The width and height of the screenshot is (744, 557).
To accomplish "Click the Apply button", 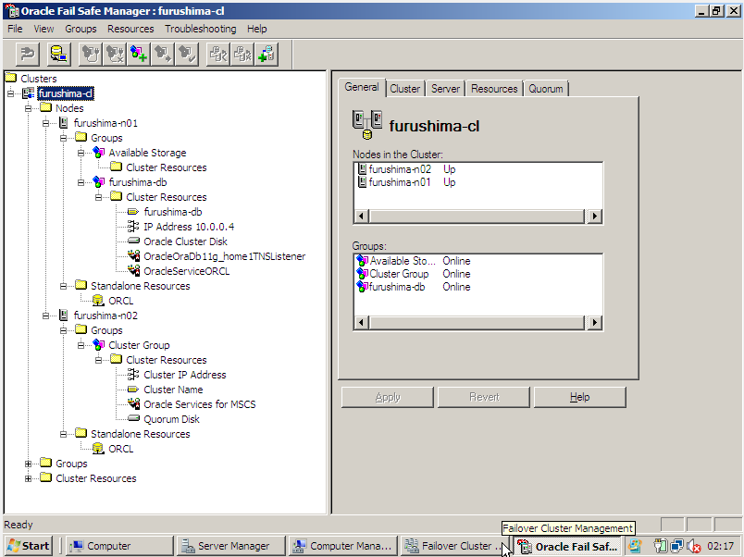I will click(x=388, y=397).
